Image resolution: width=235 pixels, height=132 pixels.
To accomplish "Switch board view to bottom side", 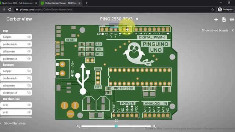I will coord(131,26).
